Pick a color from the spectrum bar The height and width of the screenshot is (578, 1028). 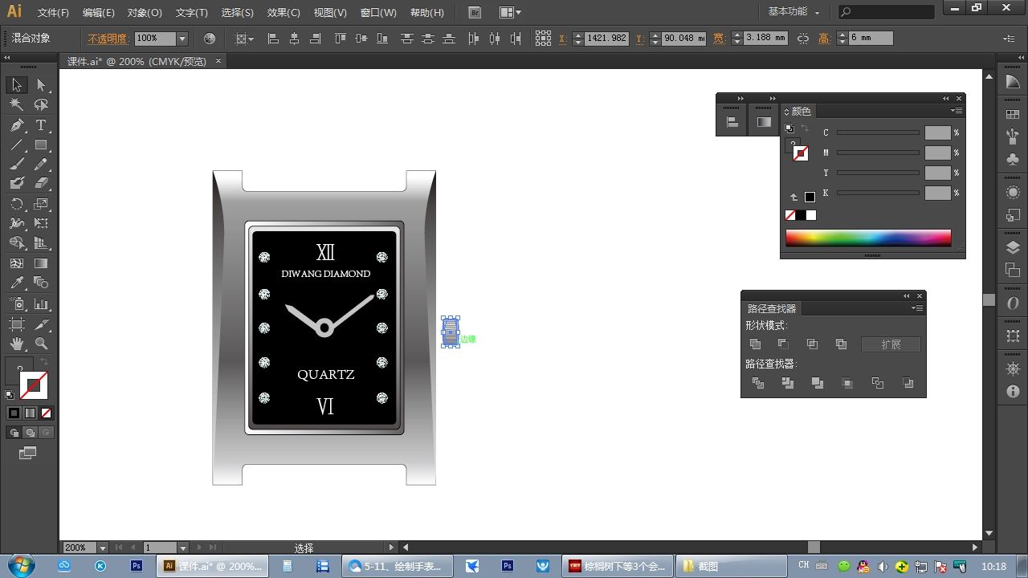point(867,238)
